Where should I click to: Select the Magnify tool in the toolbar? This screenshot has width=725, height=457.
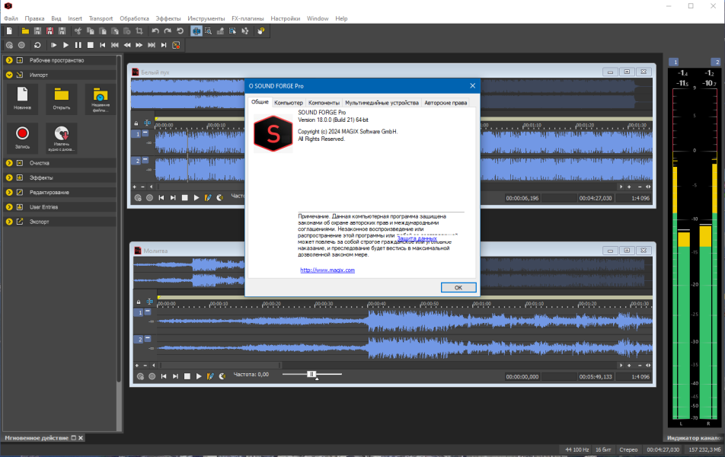[208, 31]
